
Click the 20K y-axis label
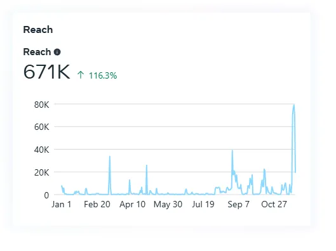(41, 172)
